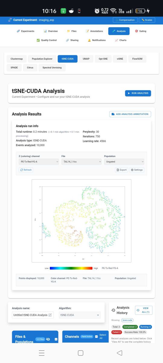Click the Total: 3 badge
163x363 pixels.
tap(116, 327)
